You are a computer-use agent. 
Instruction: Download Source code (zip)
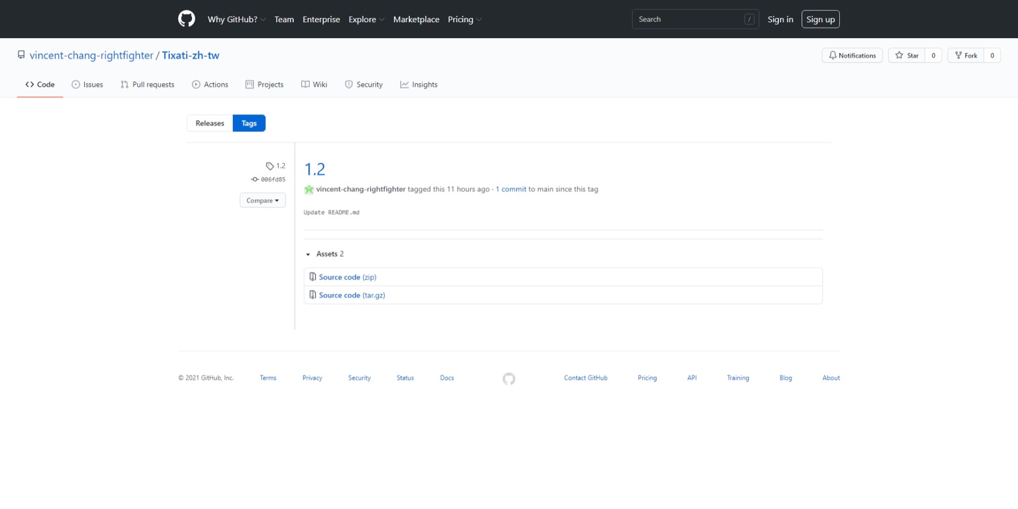pos(347,277)
